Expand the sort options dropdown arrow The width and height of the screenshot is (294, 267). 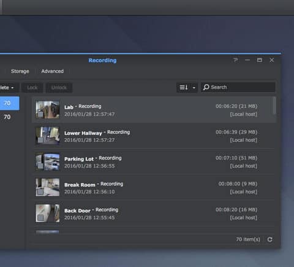[194, 88]
